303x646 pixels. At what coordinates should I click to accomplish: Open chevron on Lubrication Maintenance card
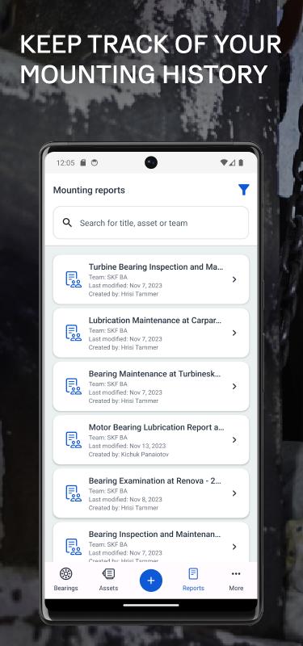click(x=234, y=333)
